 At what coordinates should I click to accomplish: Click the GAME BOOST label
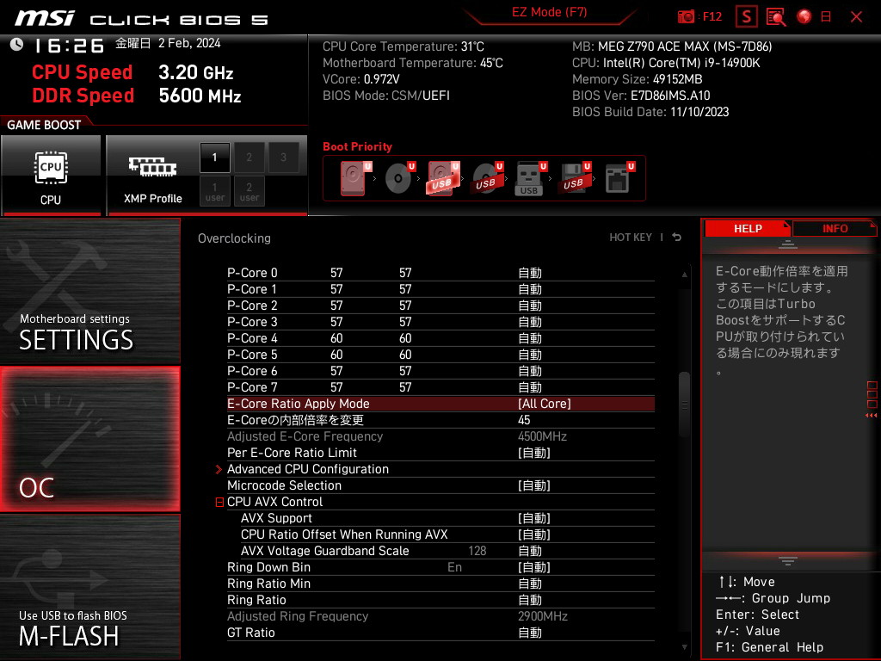click(x=44, y=125)
